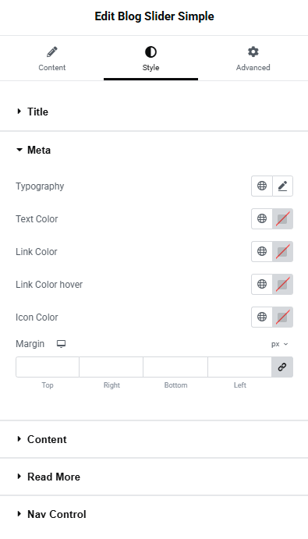Toggle the linked margin values chain icon
308x539 pixels.
(282, 367)
